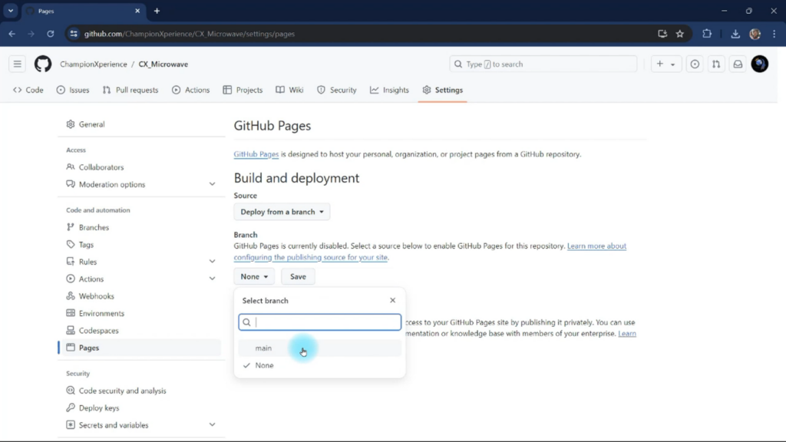
Task: Open the Security tab
Action: point(337,90)
